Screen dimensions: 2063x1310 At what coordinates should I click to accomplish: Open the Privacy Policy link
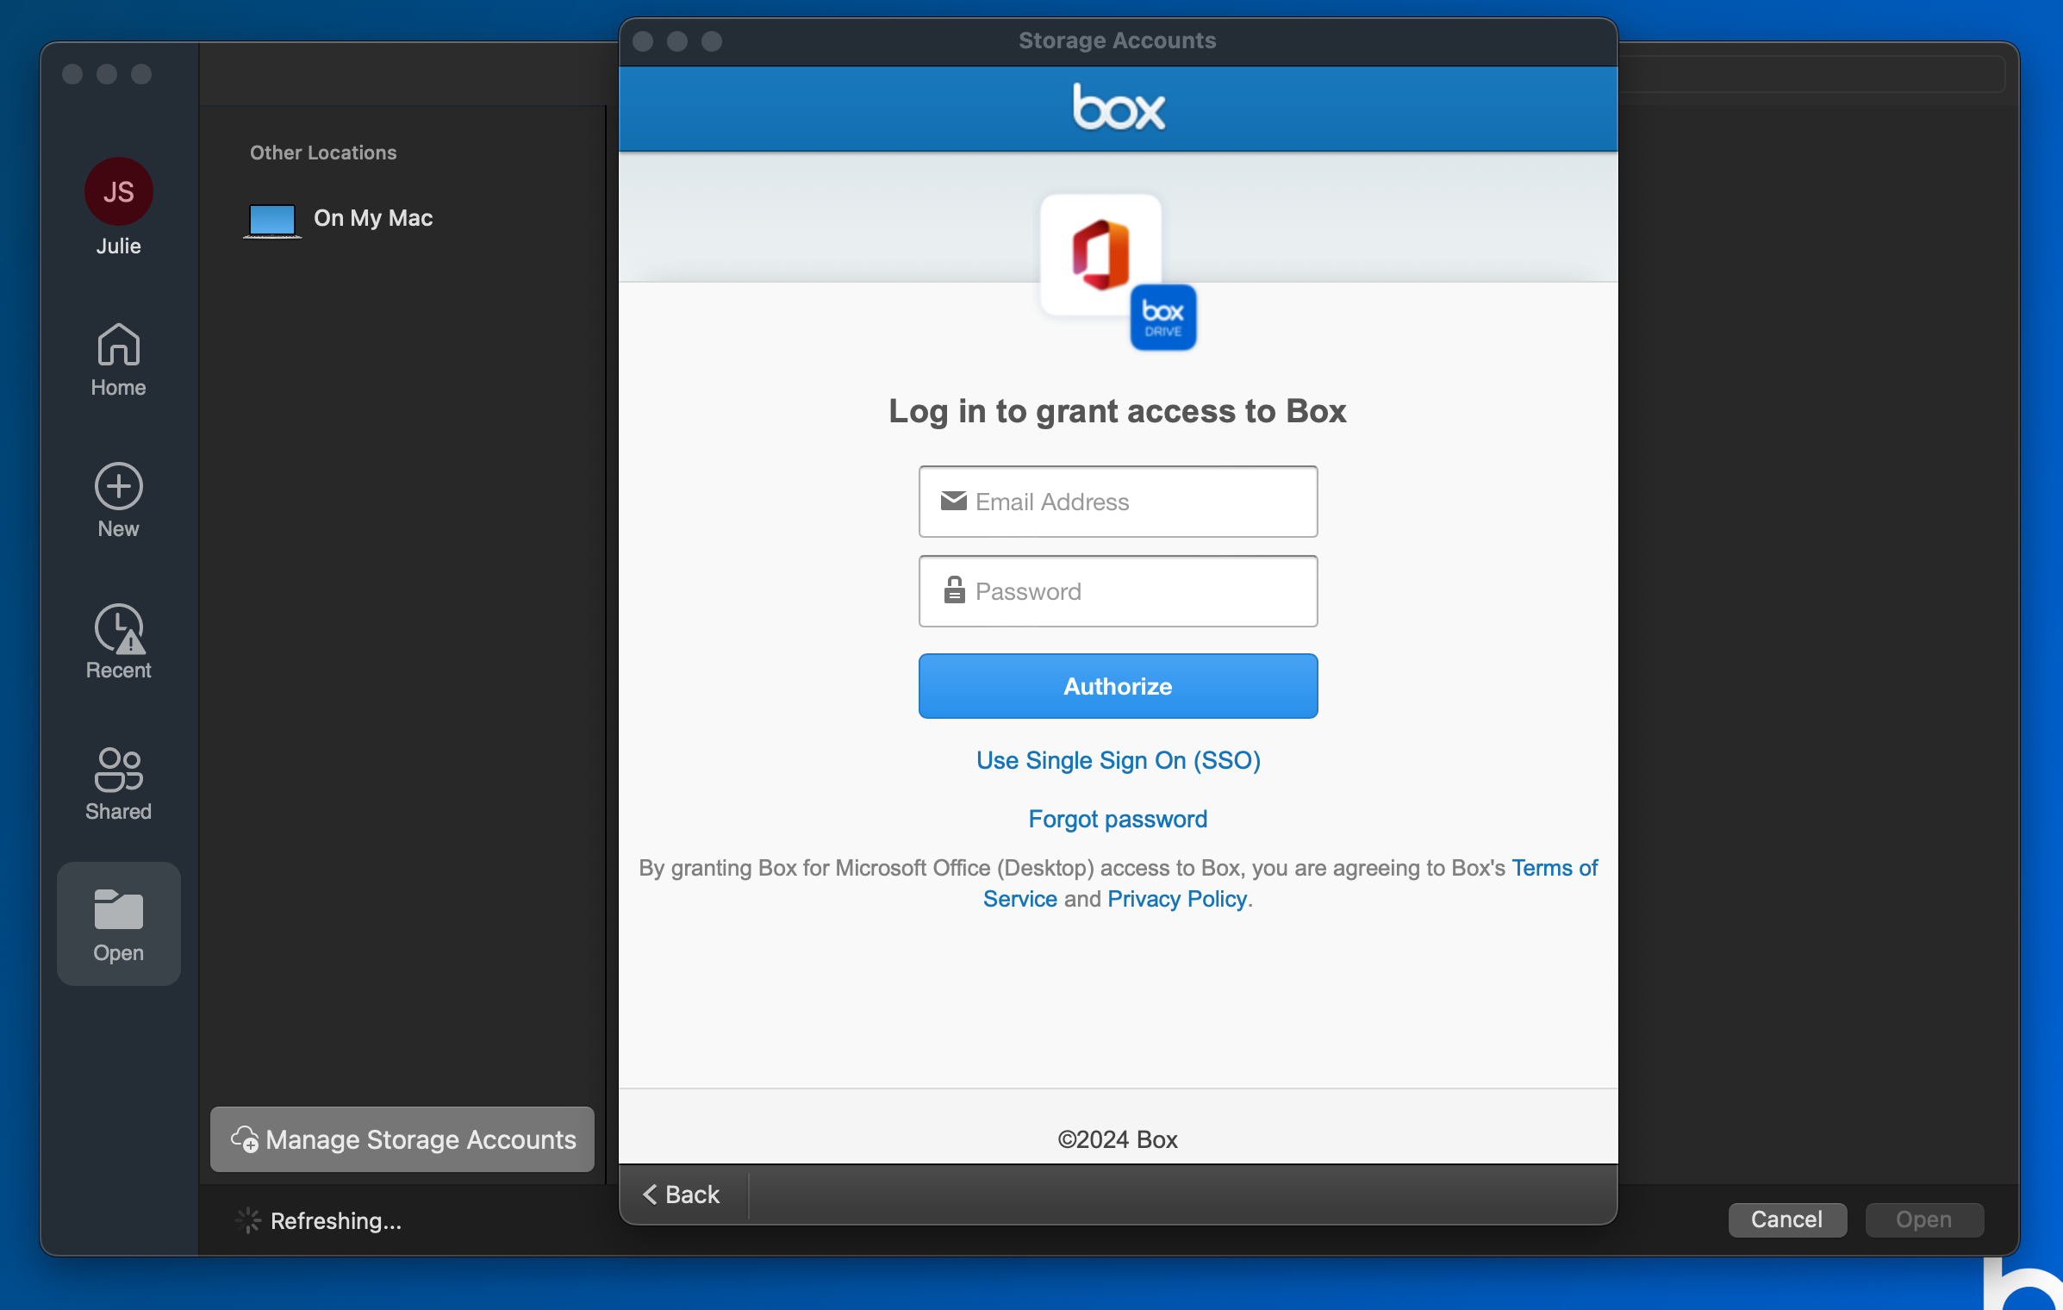tap(1177, 899)
